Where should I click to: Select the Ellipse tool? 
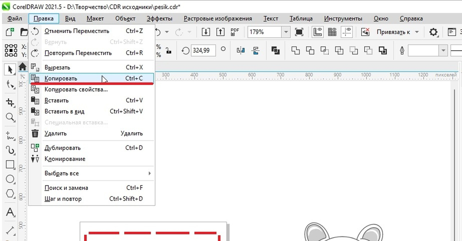click(x=10, y=179)
